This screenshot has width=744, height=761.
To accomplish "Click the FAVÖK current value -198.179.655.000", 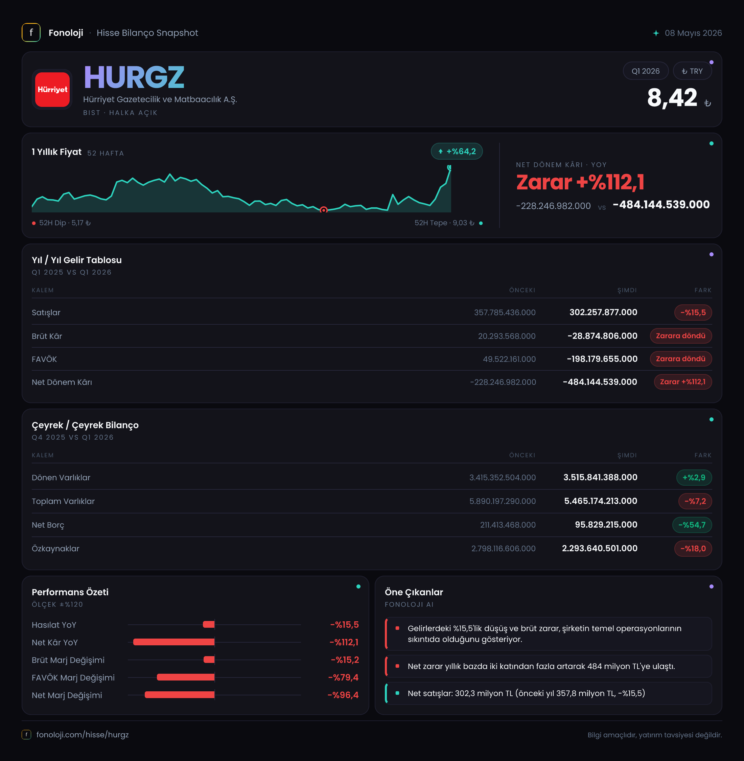I will click(602, 359).
